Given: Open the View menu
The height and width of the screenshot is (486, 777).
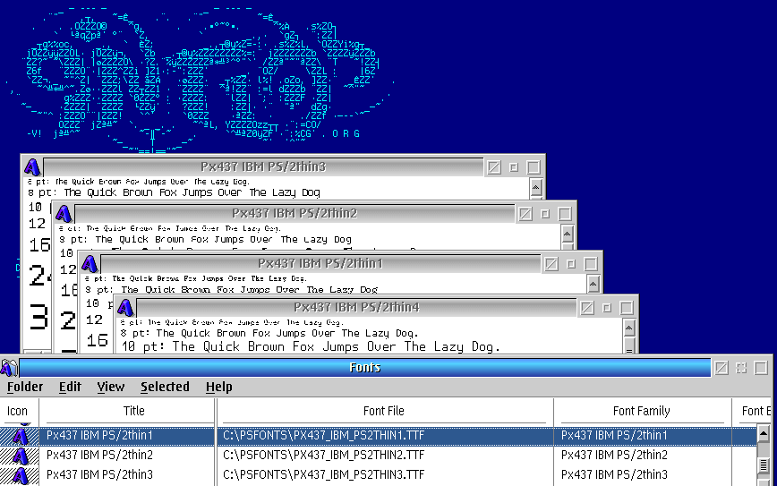Looking at the screenshot, I should (x=111, y=387).
